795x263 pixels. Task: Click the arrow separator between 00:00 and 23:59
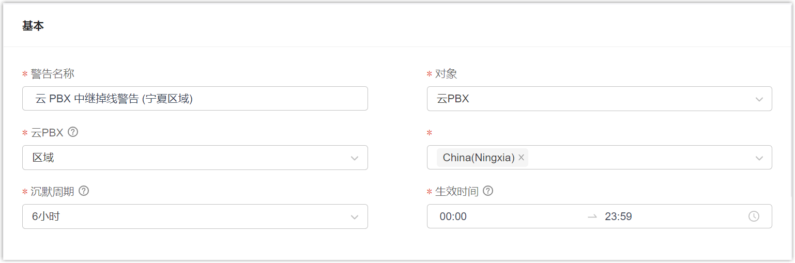pos(592,216)
